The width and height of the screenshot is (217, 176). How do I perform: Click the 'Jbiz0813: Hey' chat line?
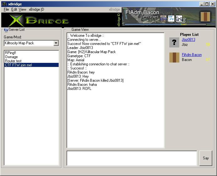coord(78,76)
